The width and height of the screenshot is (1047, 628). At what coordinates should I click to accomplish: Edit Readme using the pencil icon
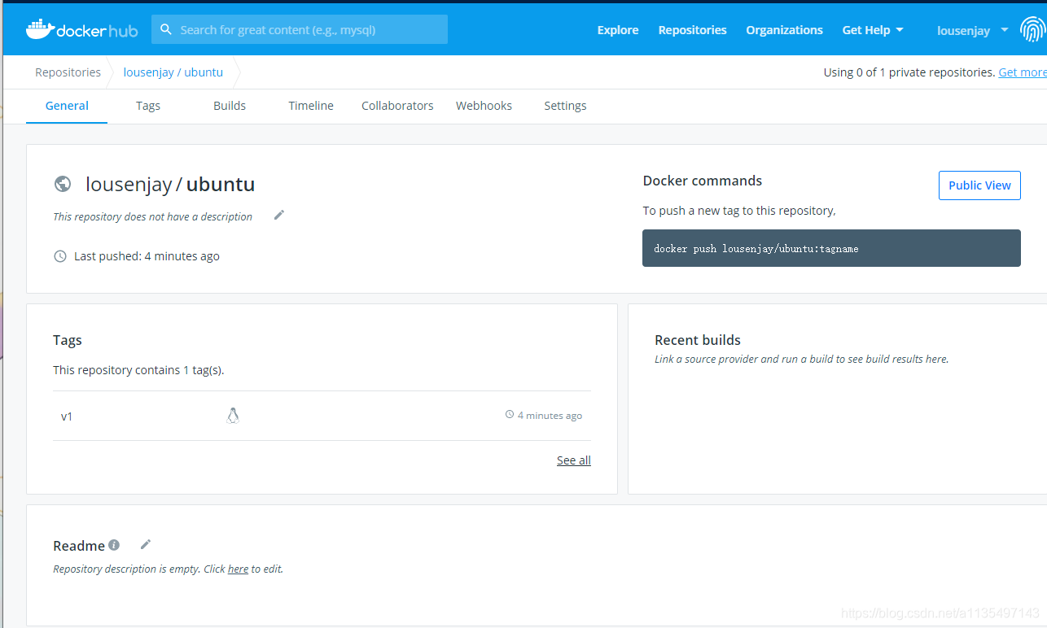[x=146, y=544]
